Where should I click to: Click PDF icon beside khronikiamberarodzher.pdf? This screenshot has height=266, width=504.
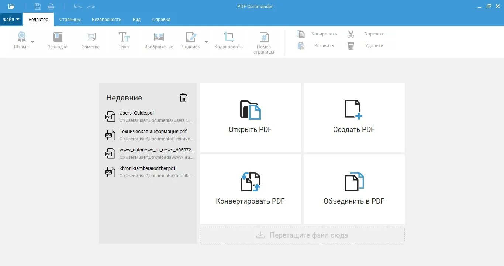tap(110, 172)
